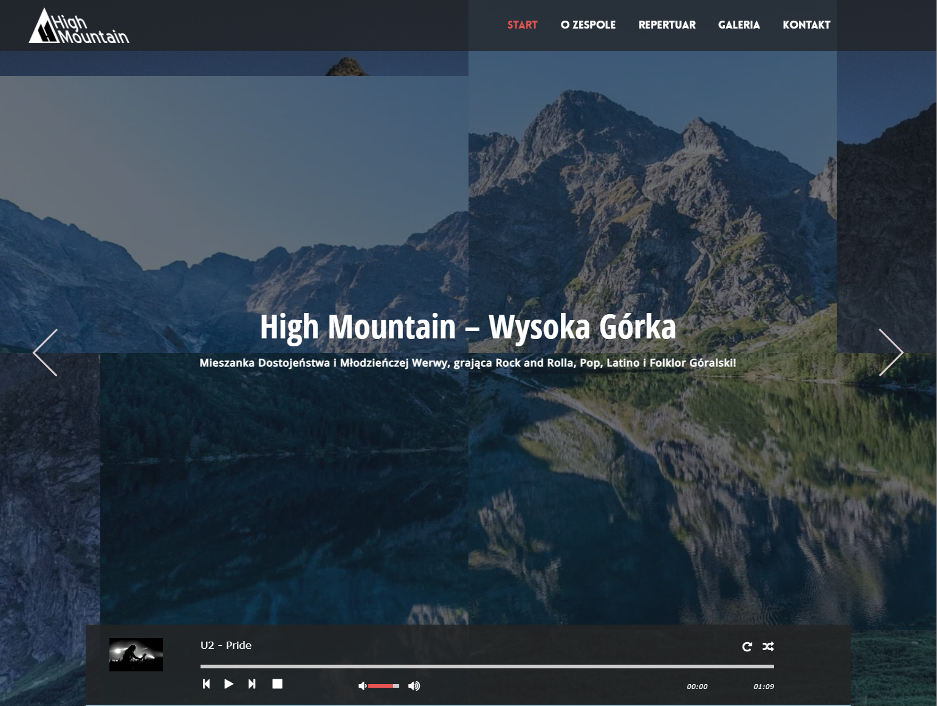937x706 pixels.
Task: Click the track progress bar
Action: coord(487,667)
